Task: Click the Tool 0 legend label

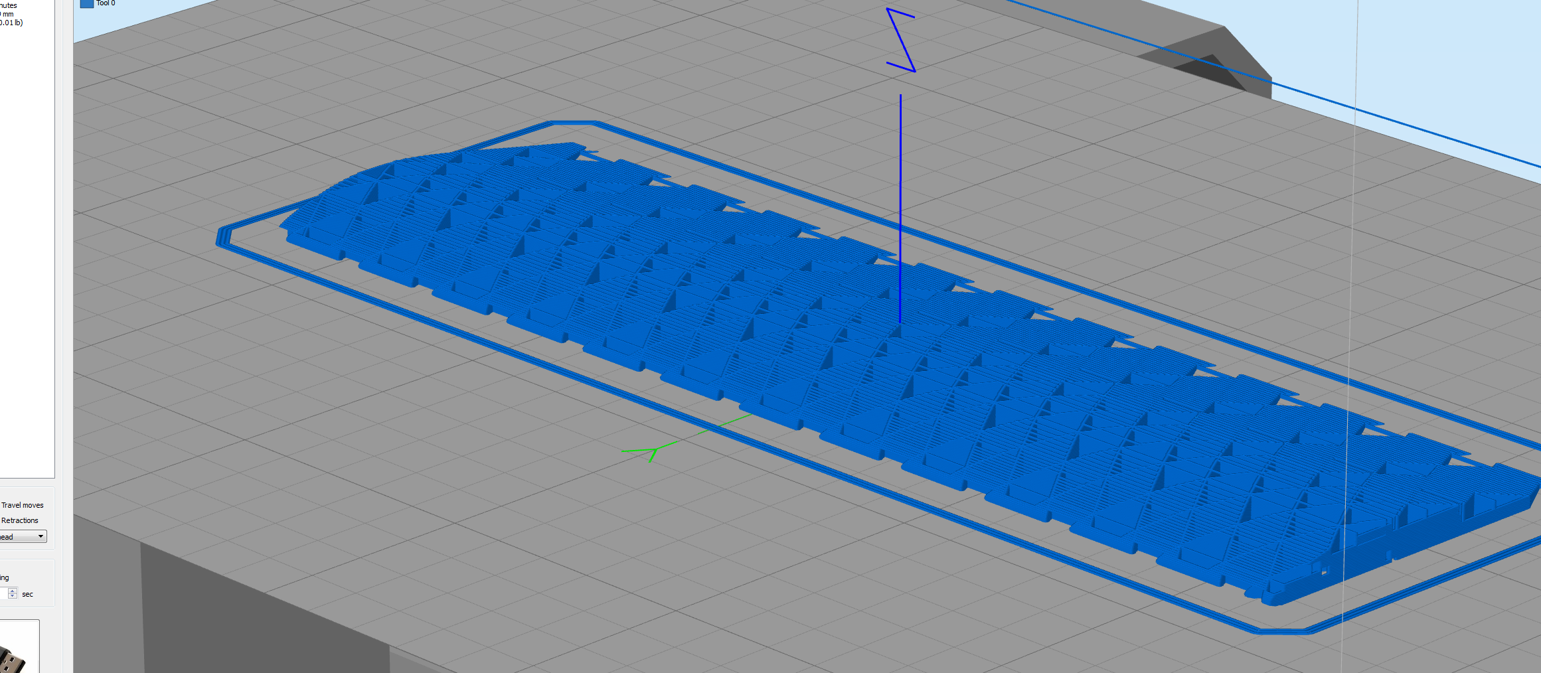Action: (x=106, y=3)
